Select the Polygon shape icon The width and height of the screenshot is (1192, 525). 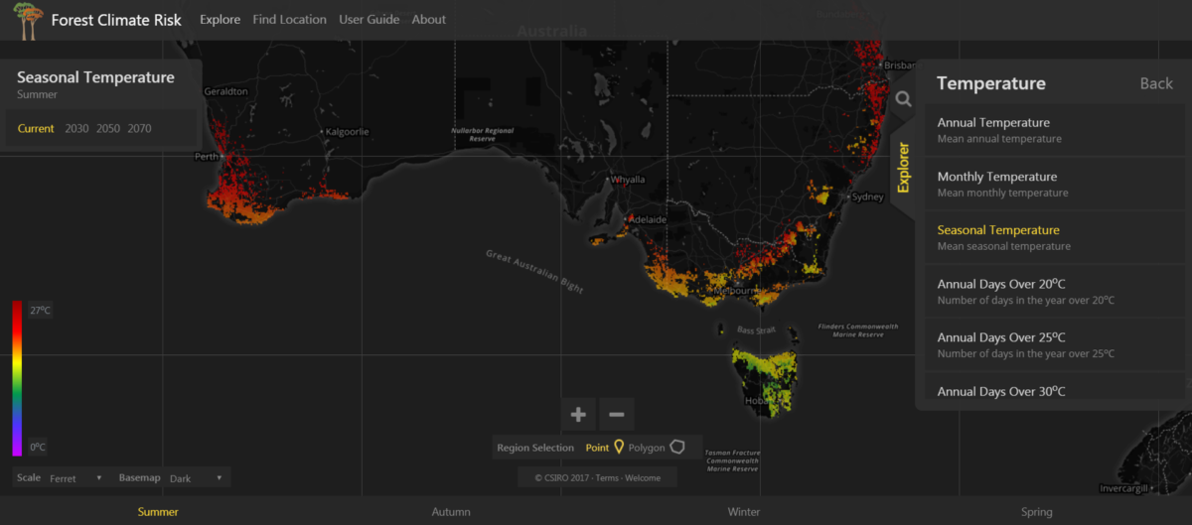(x=677, y=447)
